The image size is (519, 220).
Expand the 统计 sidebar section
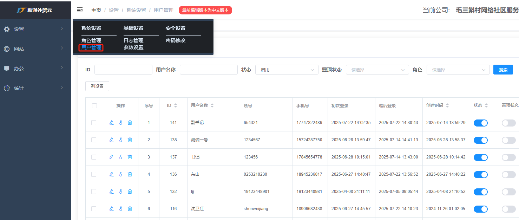click(x=35, y=88)
